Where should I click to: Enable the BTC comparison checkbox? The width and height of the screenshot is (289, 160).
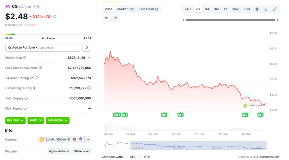pyautogui.click(x=126, y=157)
